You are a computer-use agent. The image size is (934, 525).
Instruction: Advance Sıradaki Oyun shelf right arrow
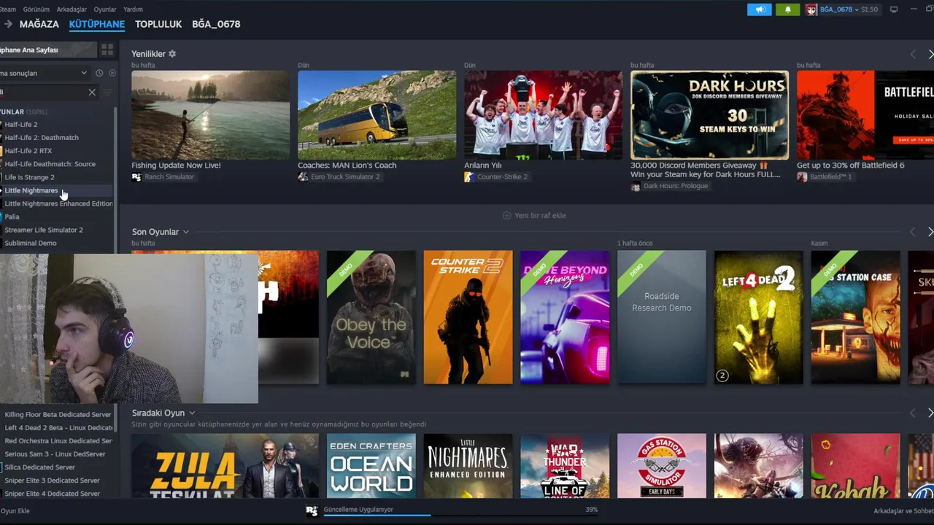pyautogui.click(x=930, y=413)
